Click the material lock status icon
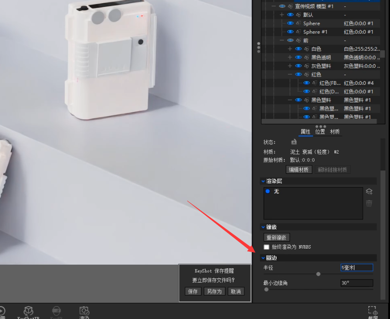Screen dimensions: 390x319 coord(294,142)
